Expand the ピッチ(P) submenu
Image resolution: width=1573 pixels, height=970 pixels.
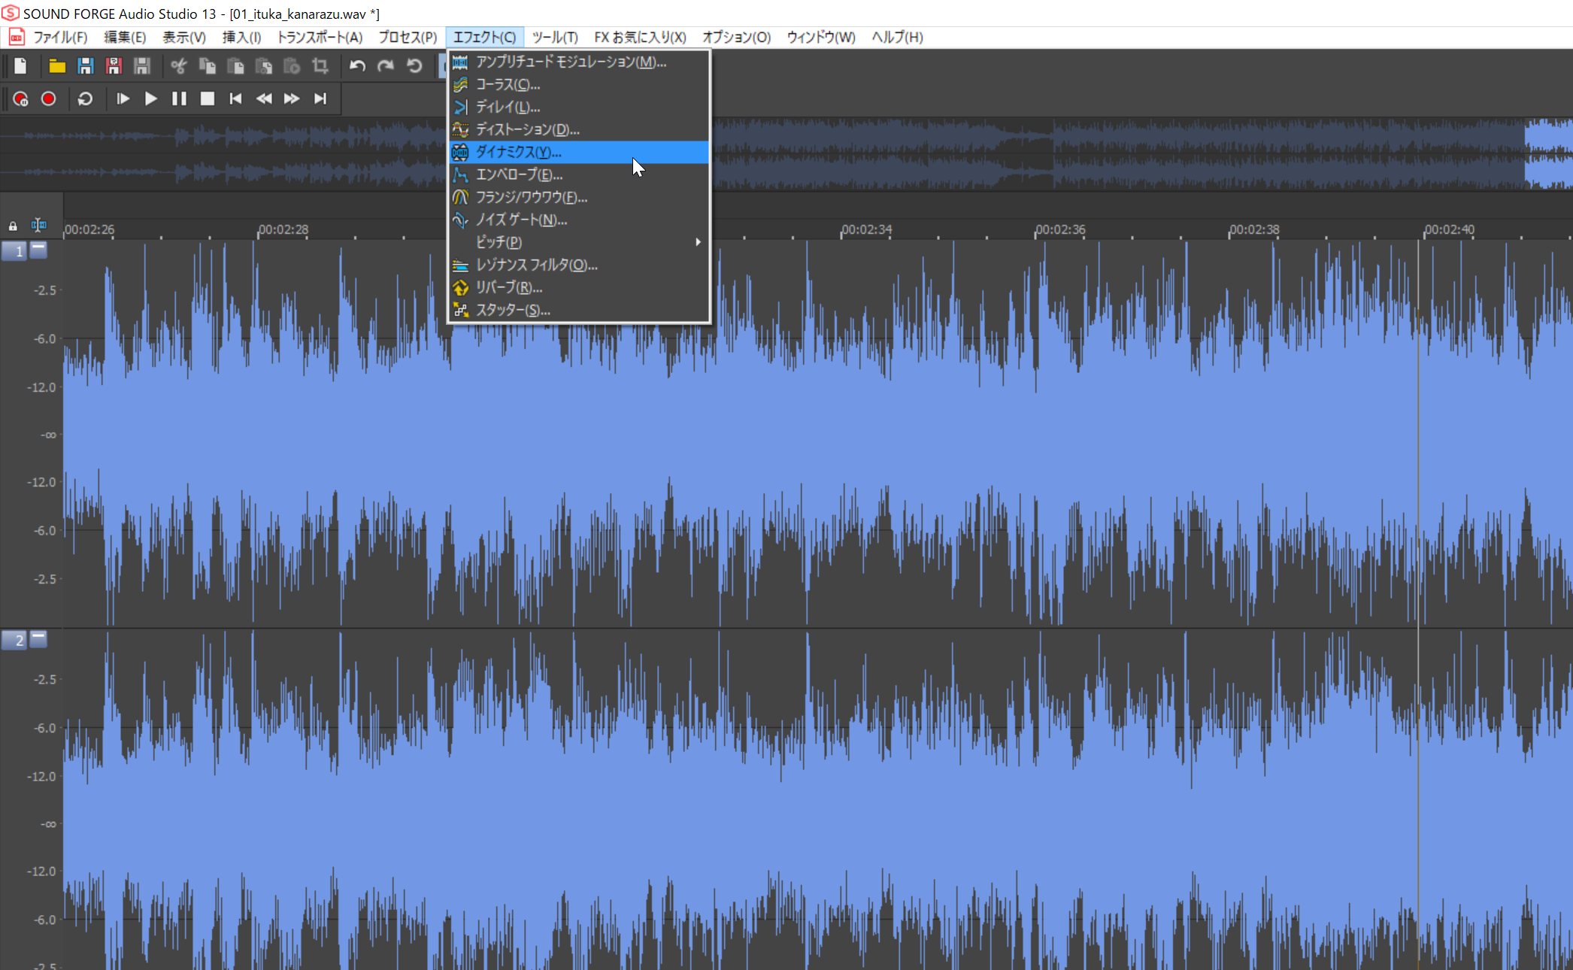click(579, 242)
